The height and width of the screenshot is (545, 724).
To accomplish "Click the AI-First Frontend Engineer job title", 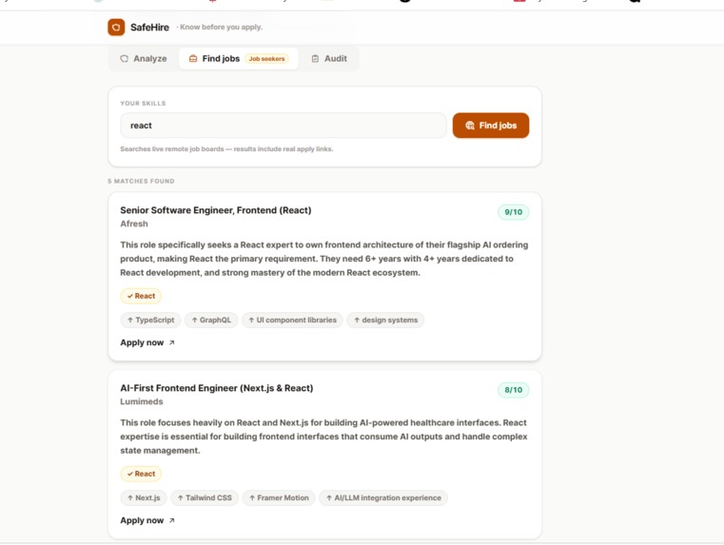I will tap(217, 388).
